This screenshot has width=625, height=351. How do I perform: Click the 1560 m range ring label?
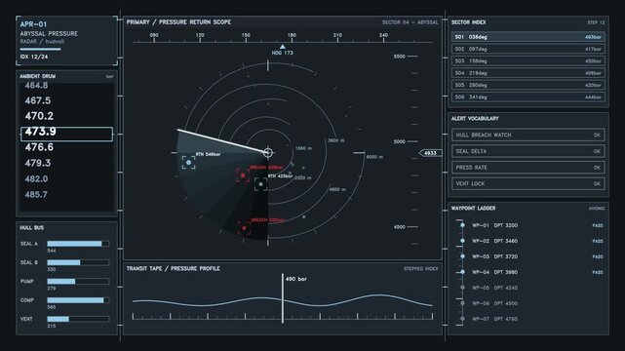click(303, 148)
